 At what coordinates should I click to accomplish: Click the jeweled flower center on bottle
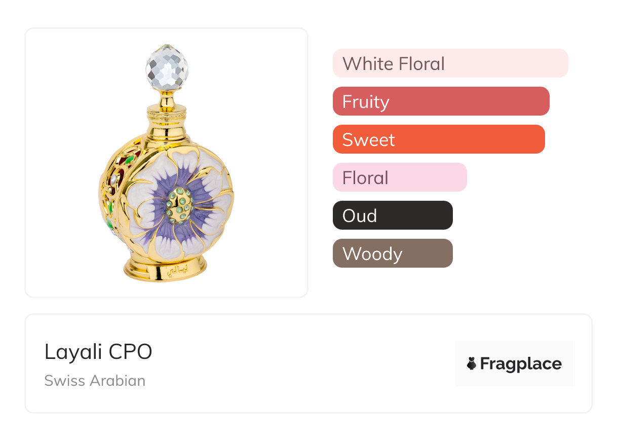coord(180,205)
